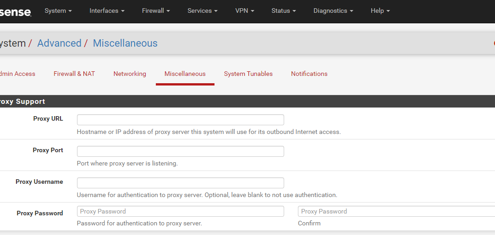Expand the Services dropdown
Image resolution: width=495 pixels, height=235 pixels.
[203, 11]
